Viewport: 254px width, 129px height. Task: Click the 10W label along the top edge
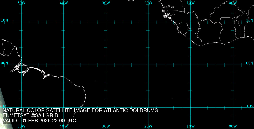pos(190,3)
